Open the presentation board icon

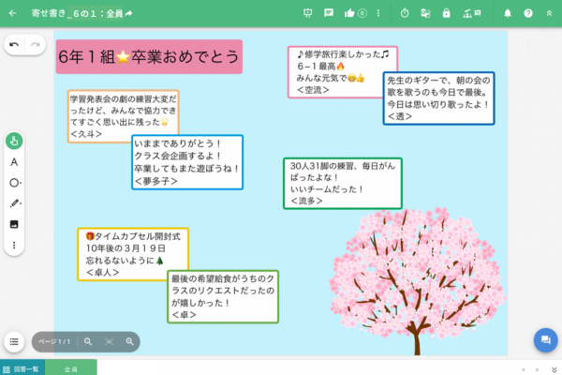tap(307, 13)
